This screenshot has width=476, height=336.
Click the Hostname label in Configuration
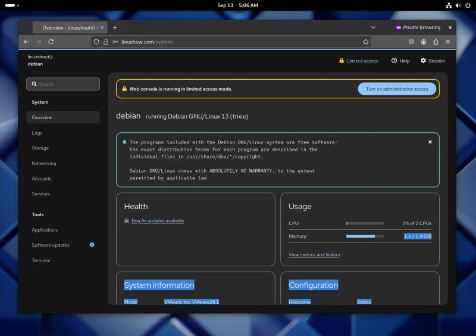tap(299, 301)
